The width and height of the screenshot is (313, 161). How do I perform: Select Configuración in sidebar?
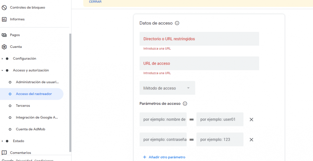(24, 59)
